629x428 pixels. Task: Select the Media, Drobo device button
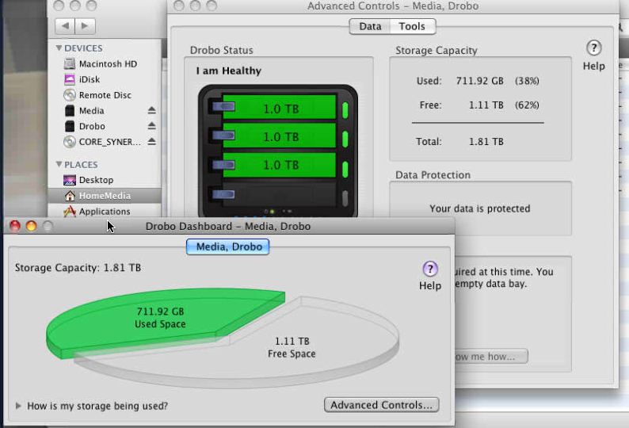coord(228,246)
